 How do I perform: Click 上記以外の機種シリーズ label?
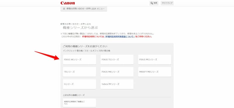pos(74,95)
